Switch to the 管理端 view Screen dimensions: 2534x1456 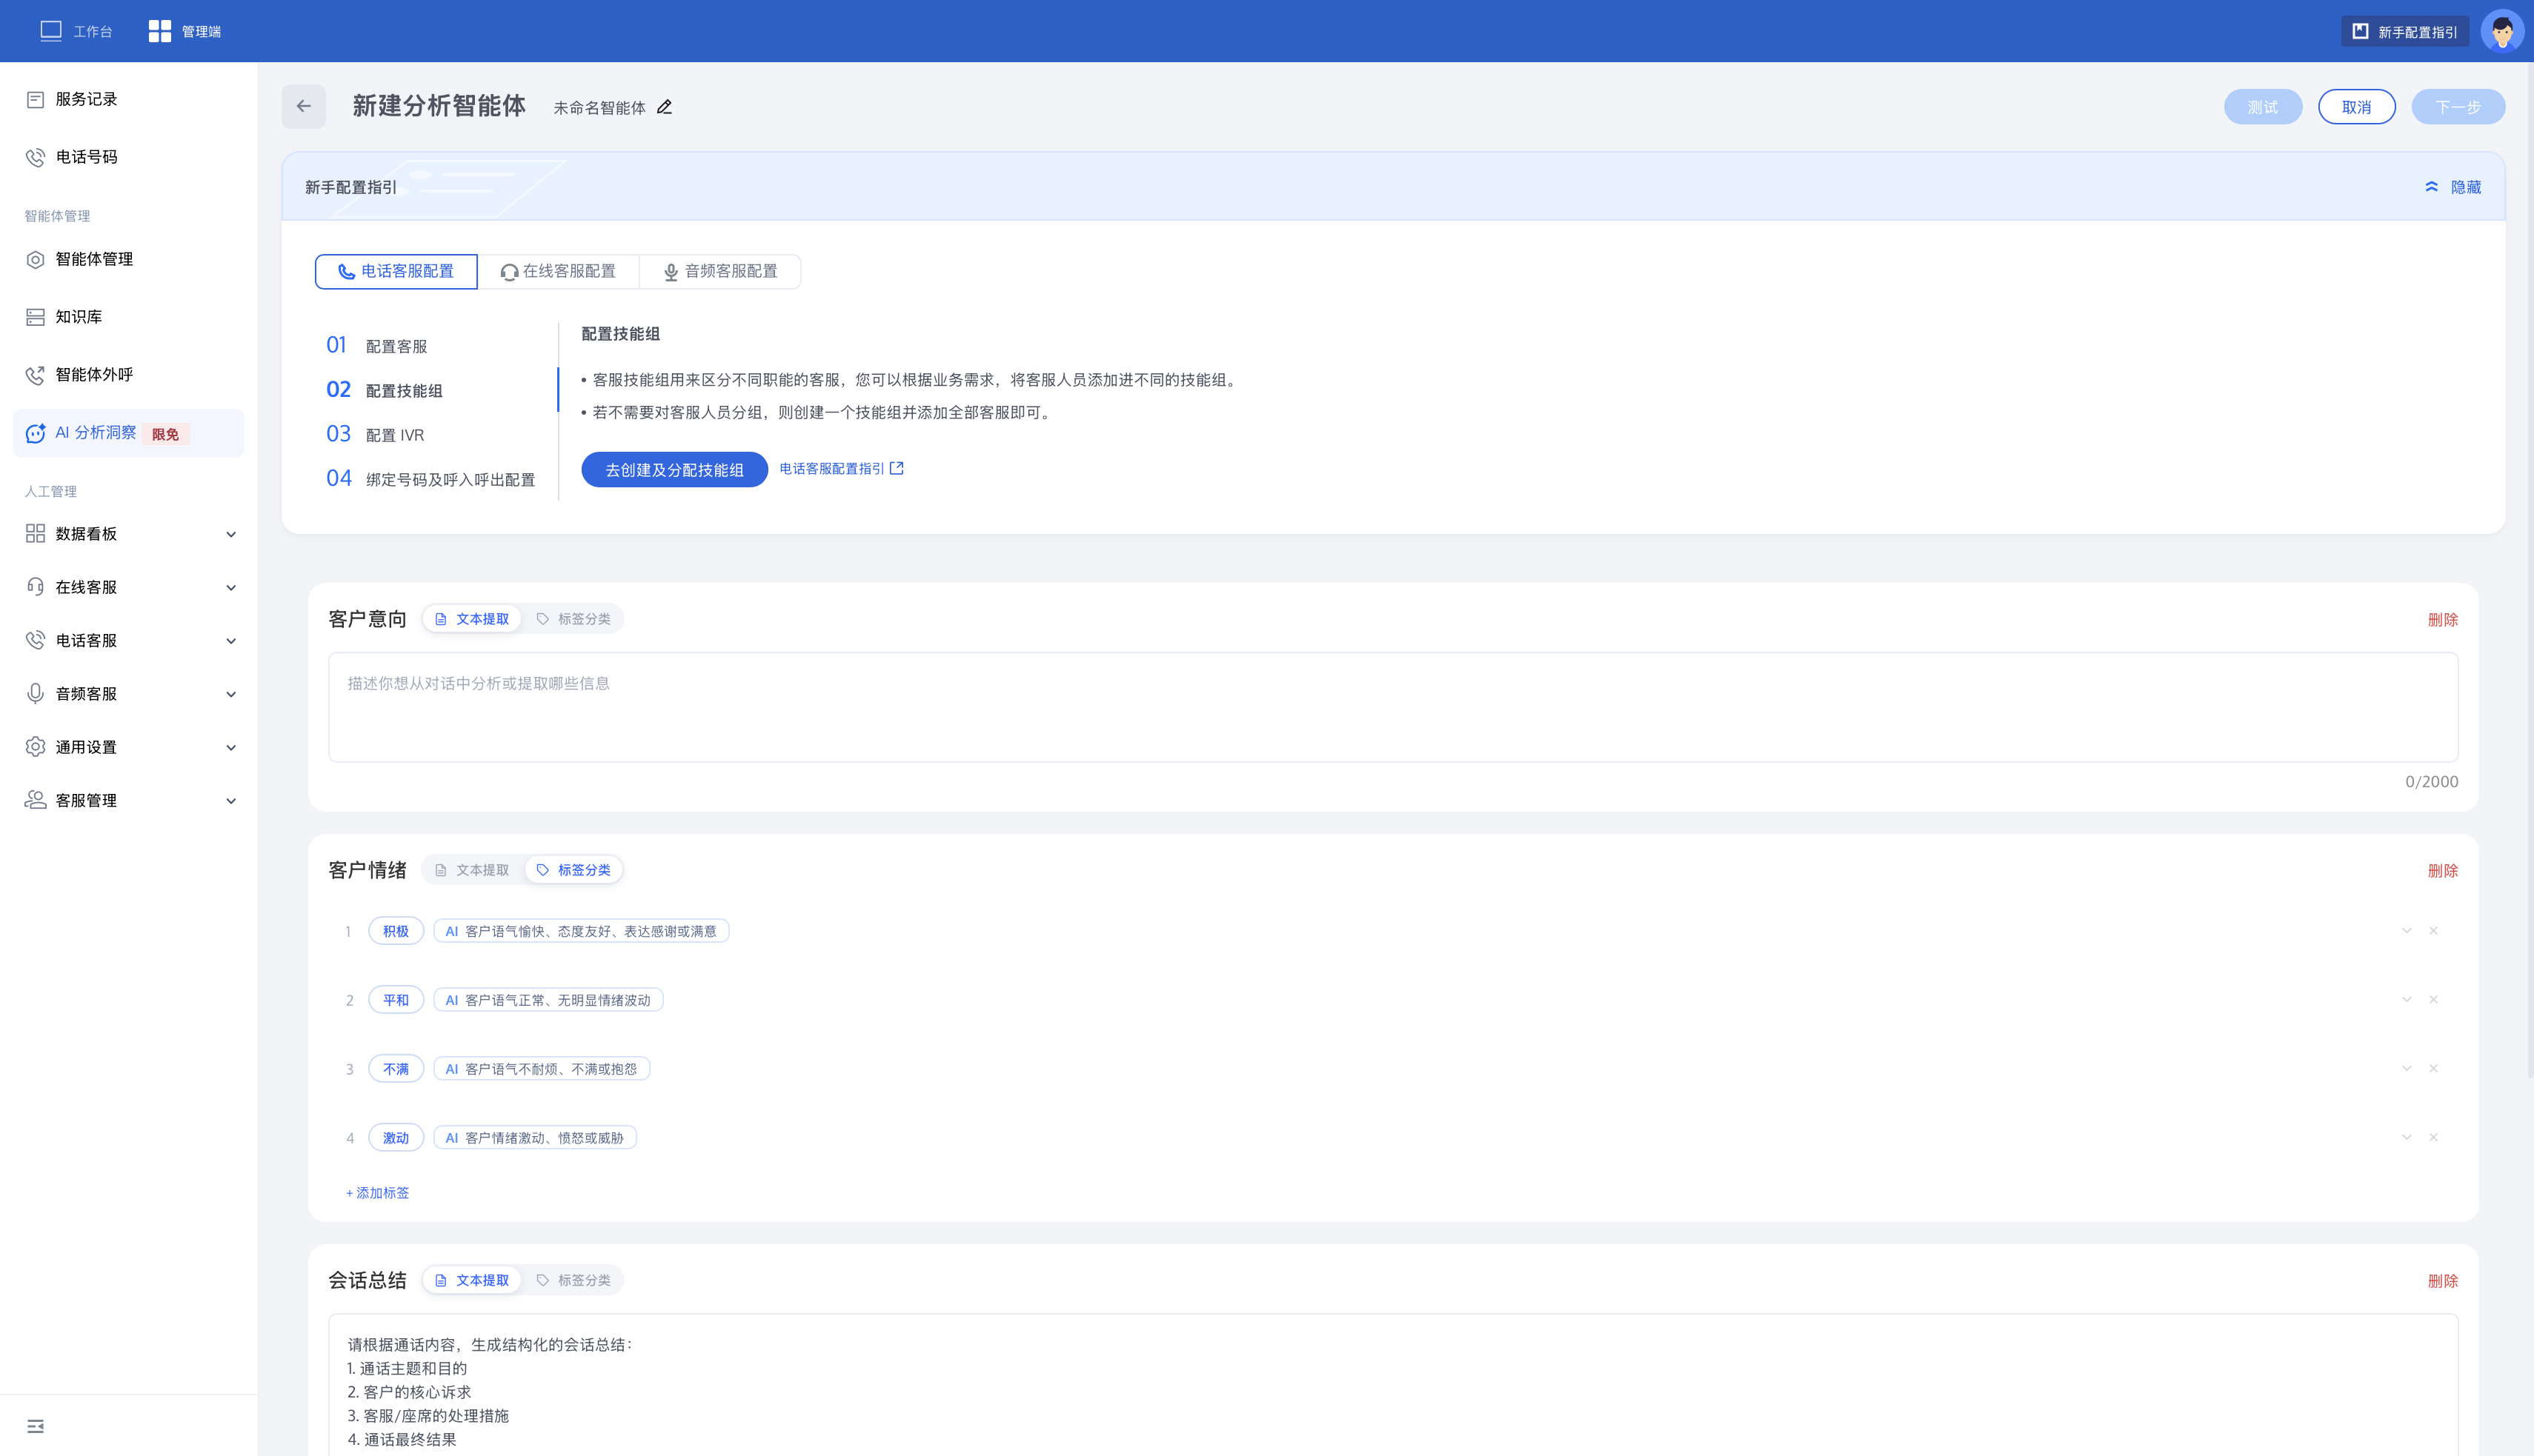pyautogui.click(x=185, y=31)
